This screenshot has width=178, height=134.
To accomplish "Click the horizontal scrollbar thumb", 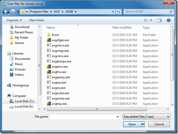I will (97, 109).
